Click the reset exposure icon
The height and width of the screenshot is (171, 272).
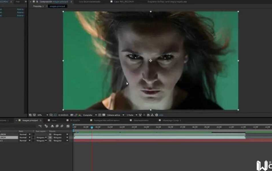(157, 115)
